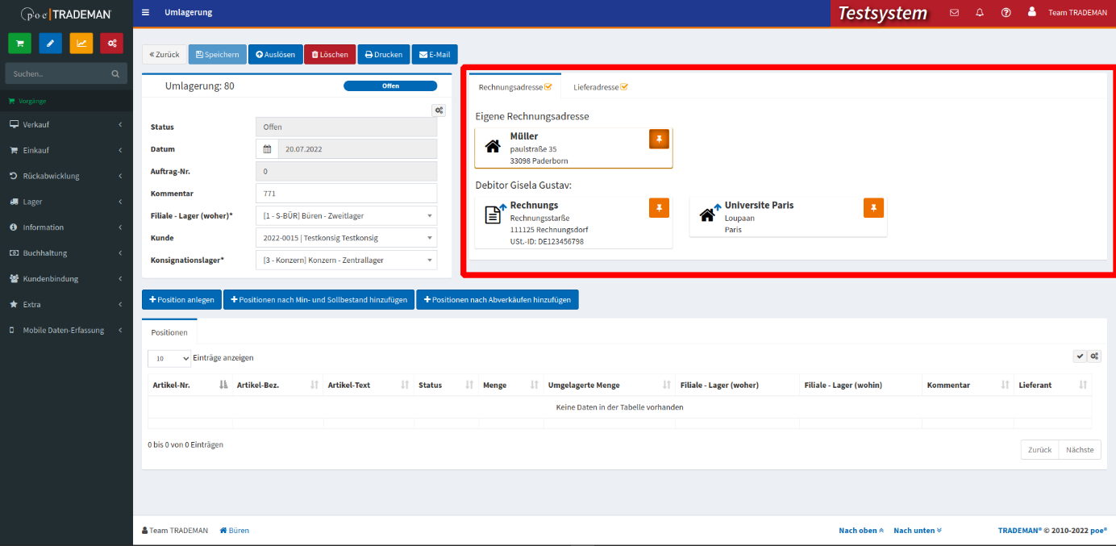Viewport: 1116px width, 546px height.
Task: Show notifications via the bell icon
Action: (980, 13)
